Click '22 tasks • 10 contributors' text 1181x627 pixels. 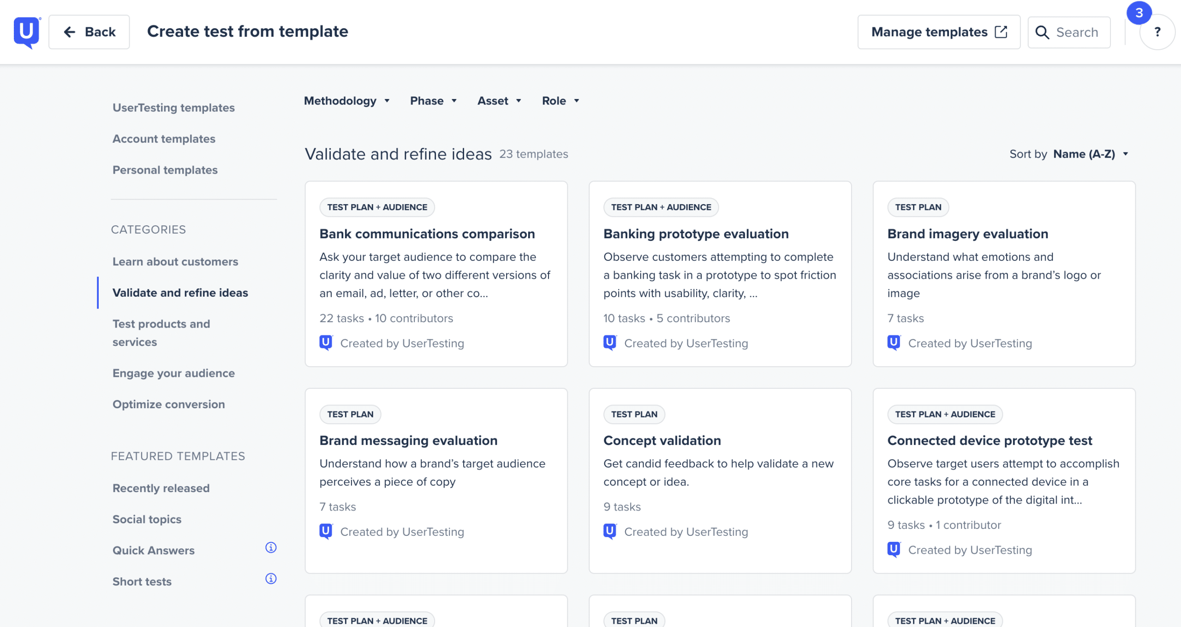coord(386,318)
